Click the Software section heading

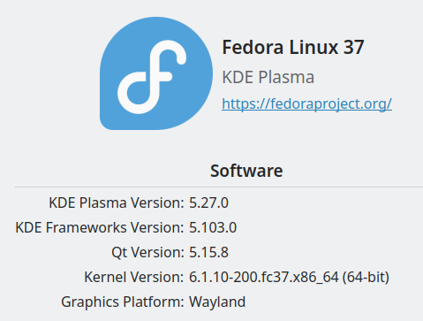[246, 171]
